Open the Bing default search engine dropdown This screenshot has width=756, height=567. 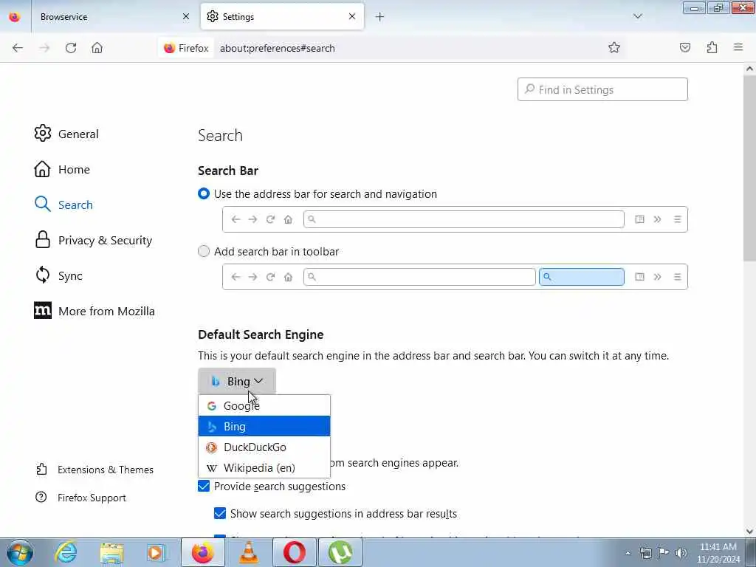click(x=237, y=382)
